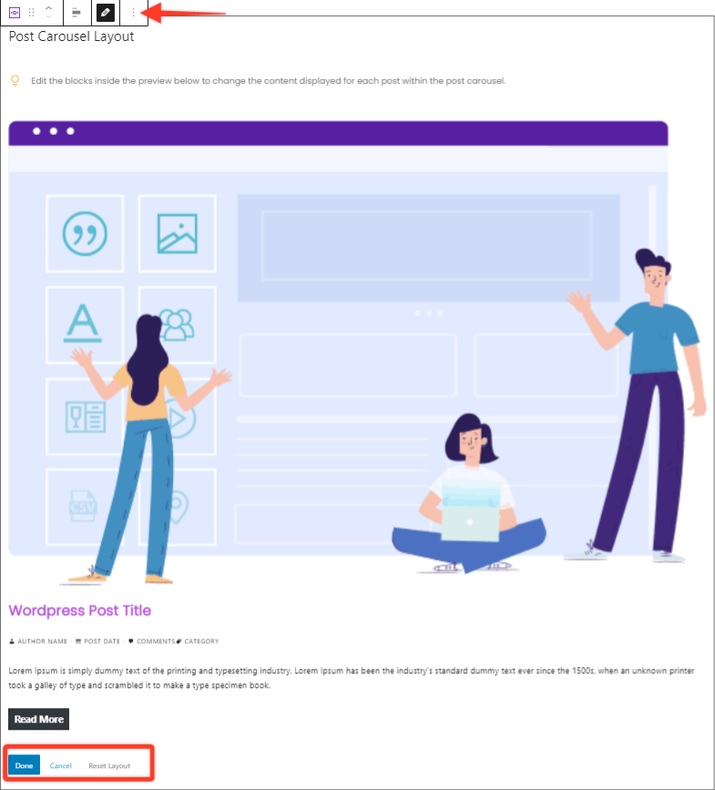715x790 pixels.
Task: Select the Wordpress Post Title block
Action: [x=79, y=610]
